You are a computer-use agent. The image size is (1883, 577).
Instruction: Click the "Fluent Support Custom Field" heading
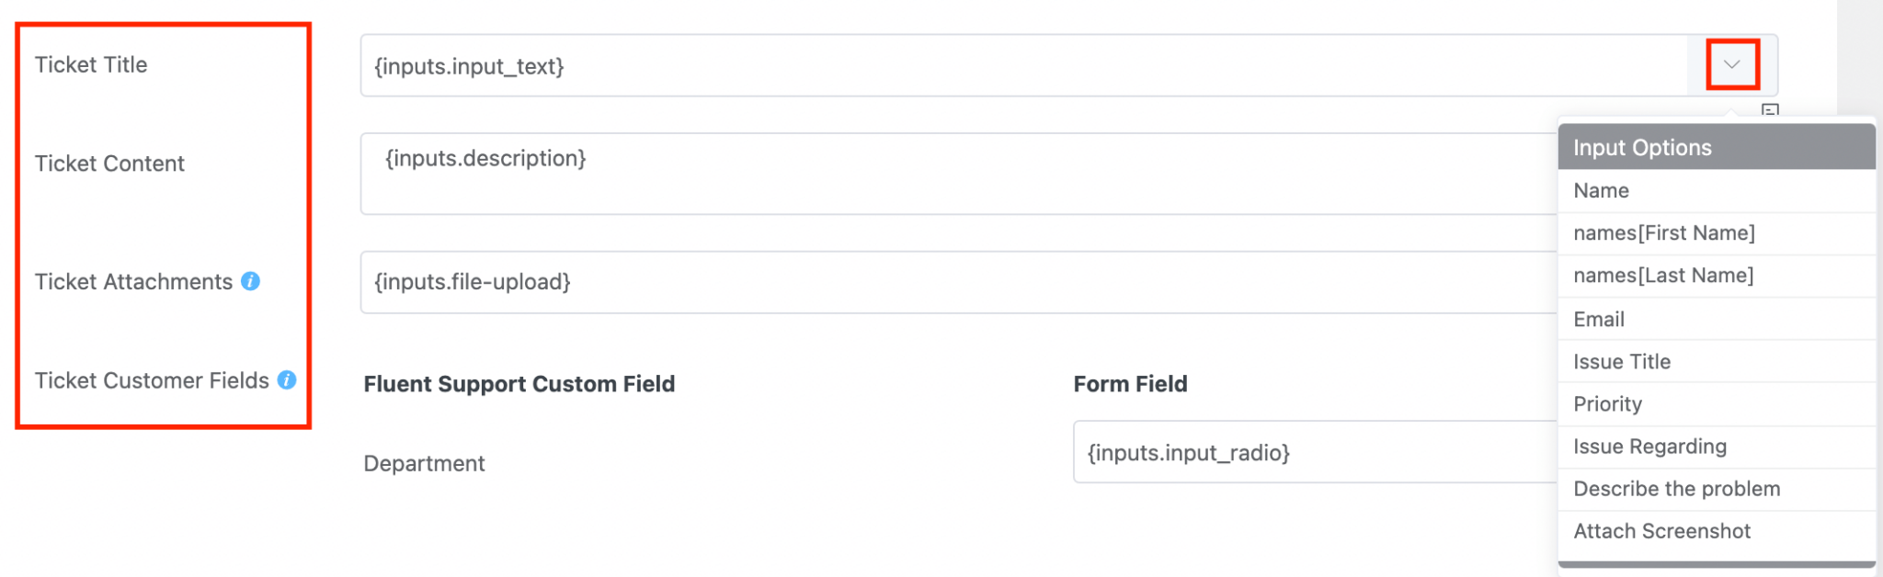pyautogui.click(x=519, y=383)
